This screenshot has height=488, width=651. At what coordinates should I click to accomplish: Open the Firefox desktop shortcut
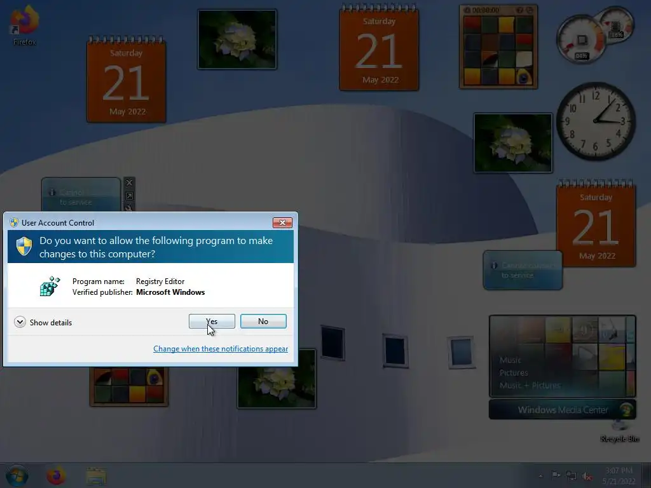click(x=25, y=25)
